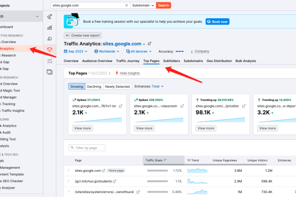The height and width of the screenshot is (197, 296).
Task: Open external link icon next to domain title
Action: pos(149,44)
